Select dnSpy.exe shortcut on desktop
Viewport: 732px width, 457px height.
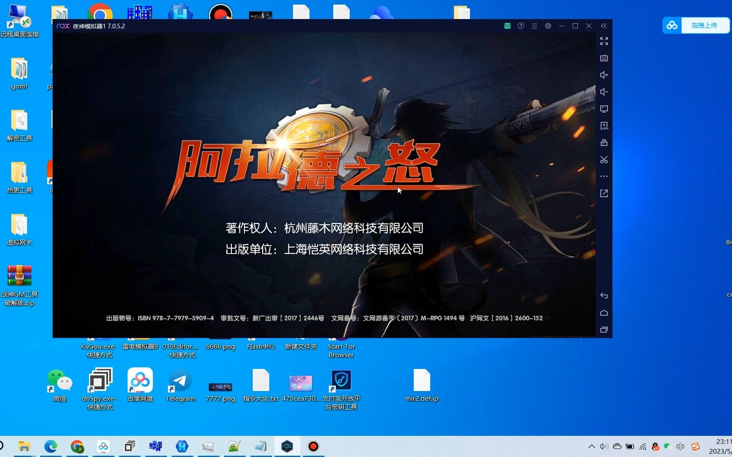pos(100,389)
